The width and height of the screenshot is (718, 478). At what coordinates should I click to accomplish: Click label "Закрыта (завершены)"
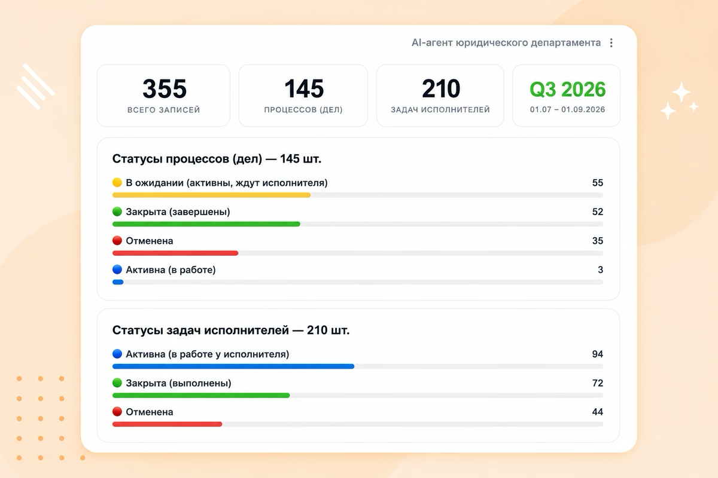(178, 212)
